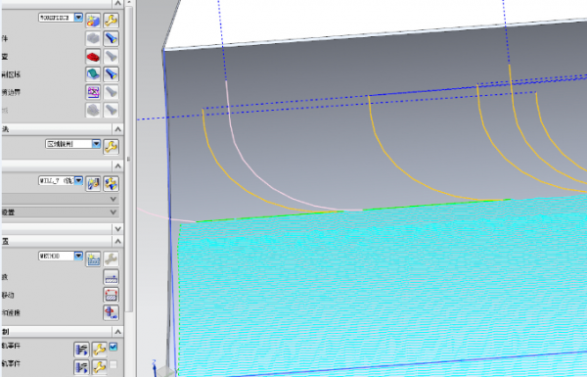Click the wrench in the row with the checked box
The width and height of the screenshot is (587, 377).
99,350
